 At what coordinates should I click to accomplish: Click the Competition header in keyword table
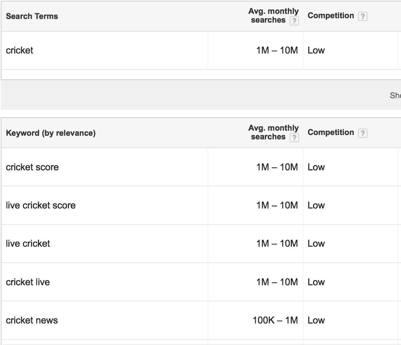pos(331,132)
